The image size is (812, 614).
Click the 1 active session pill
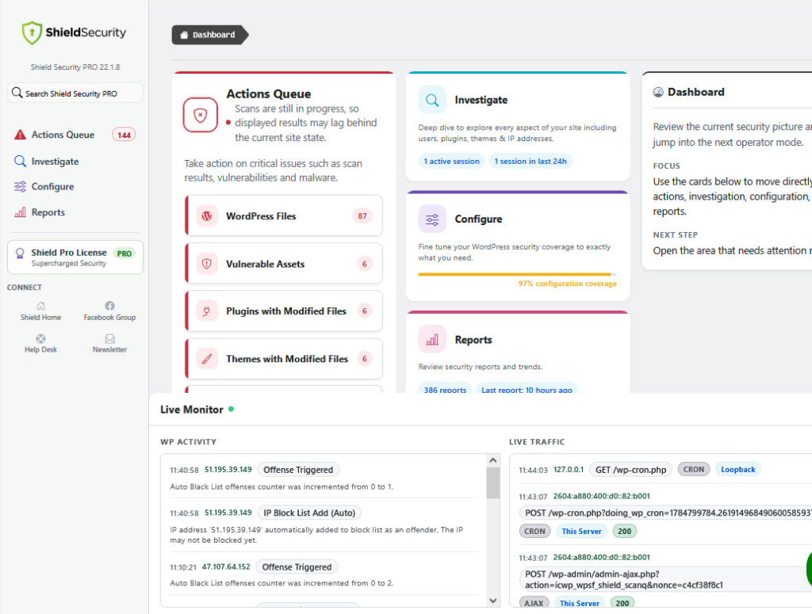pos(451,161)
